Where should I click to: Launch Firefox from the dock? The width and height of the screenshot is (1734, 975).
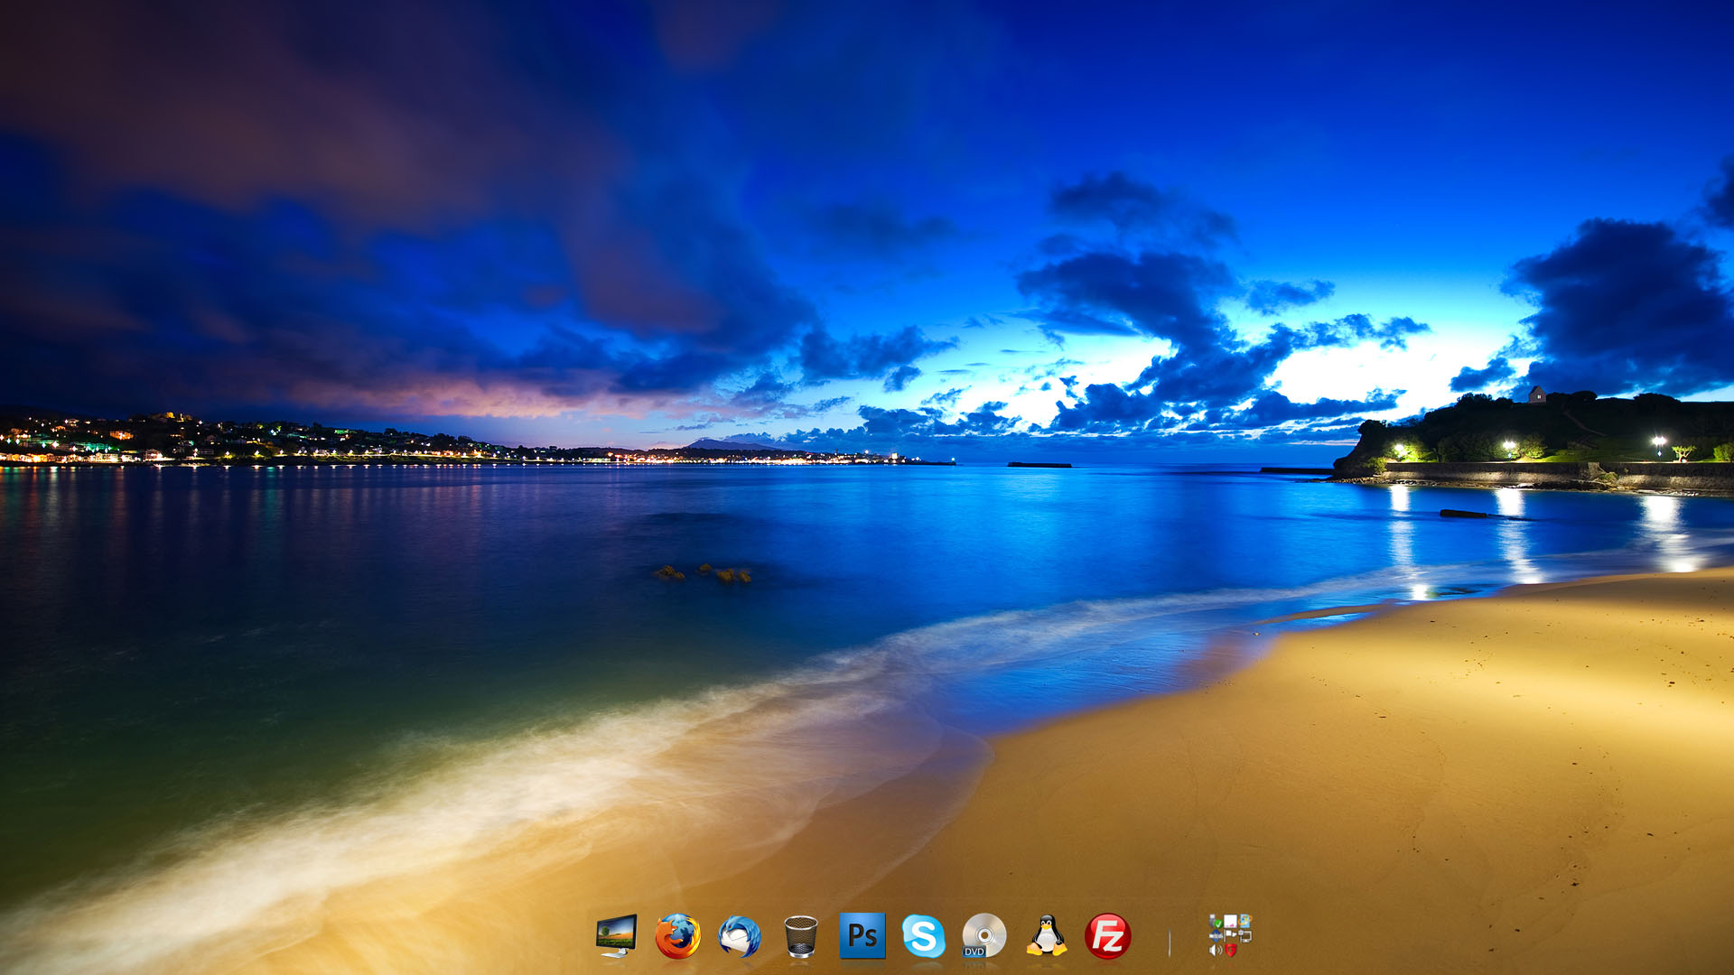(677, 936)
